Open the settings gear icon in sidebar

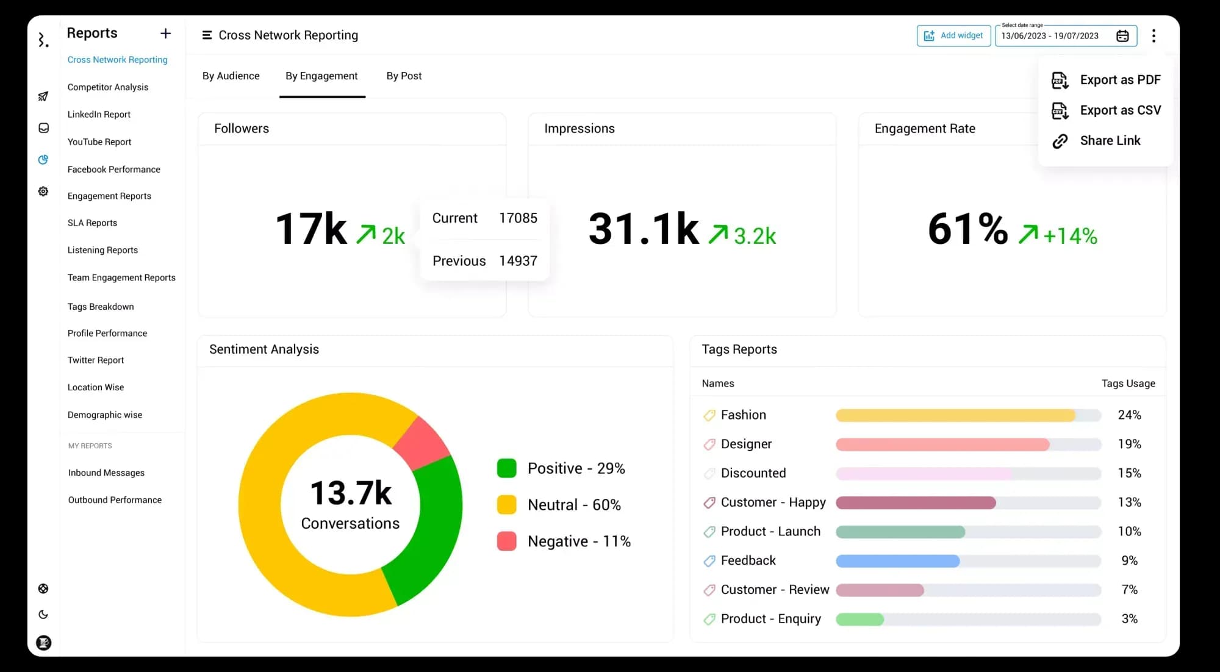[43, 191]
